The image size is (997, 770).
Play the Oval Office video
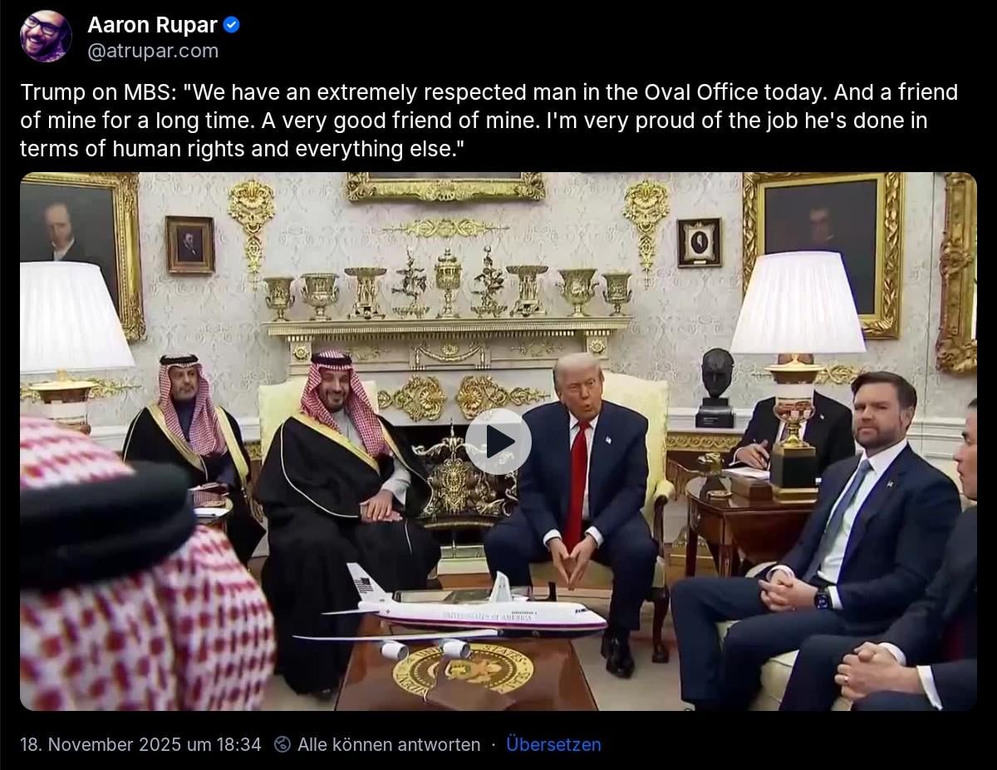pos(498,442)
